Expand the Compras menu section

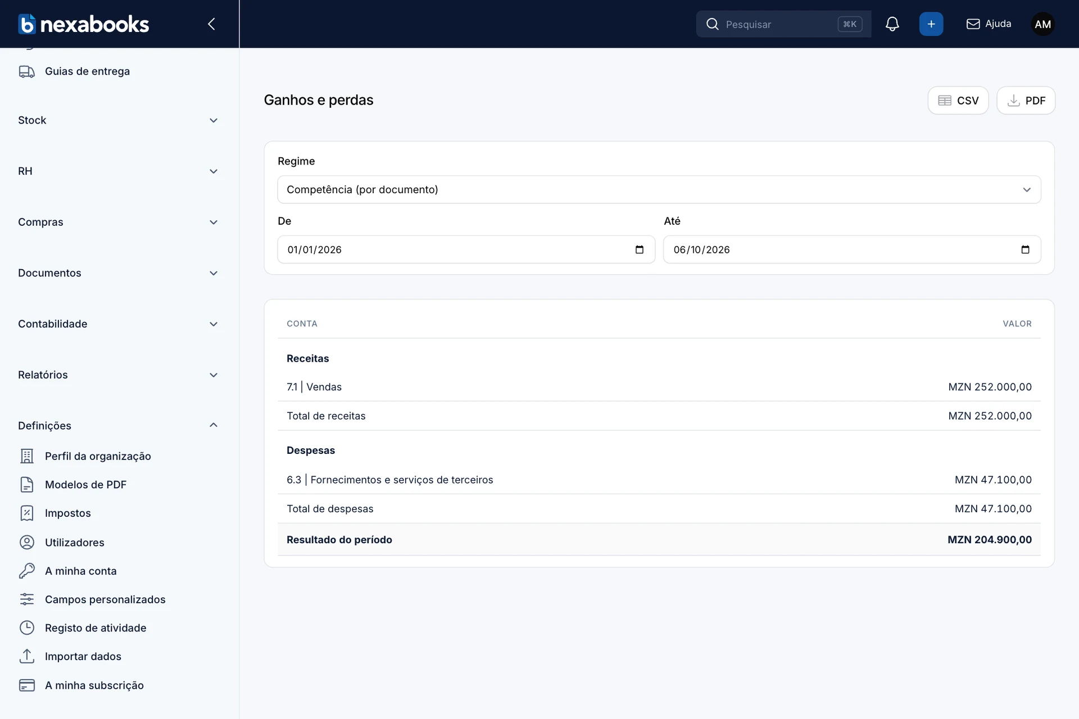tap(118, 222)
